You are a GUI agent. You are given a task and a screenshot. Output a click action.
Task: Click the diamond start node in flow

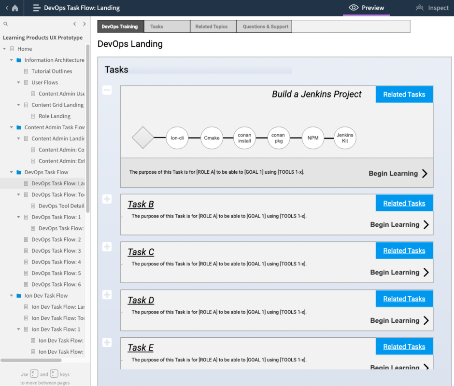click(143, 138)
